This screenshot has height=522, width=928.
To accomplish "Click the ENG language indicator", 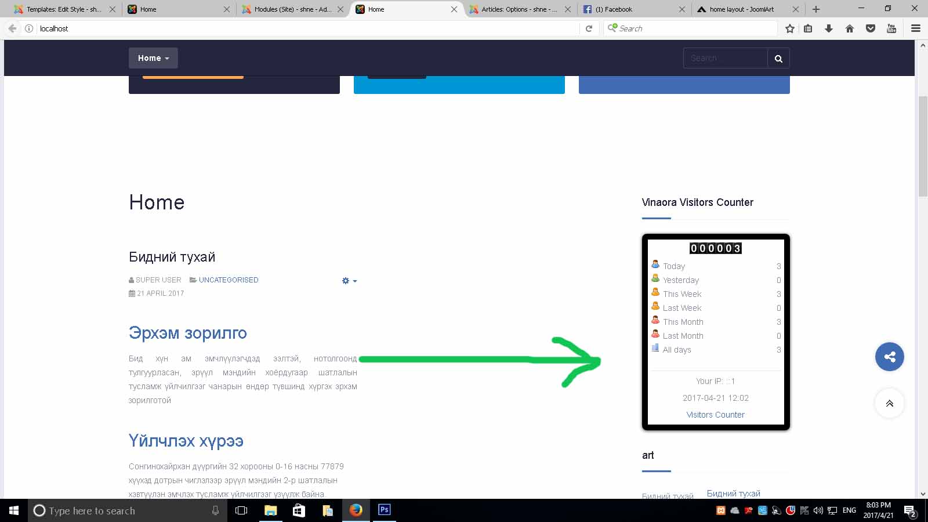I will click(849, 510).
